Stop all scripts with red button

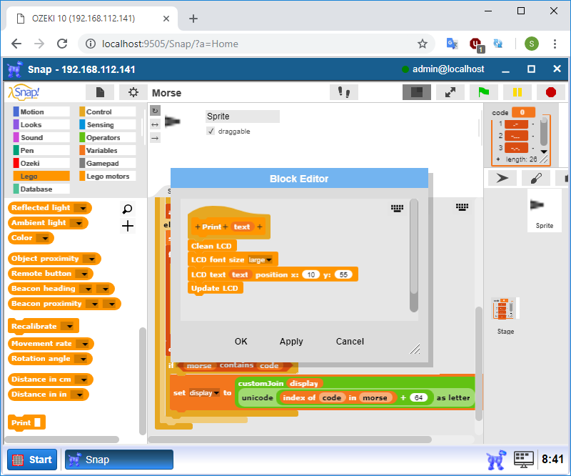click(550, 92)
